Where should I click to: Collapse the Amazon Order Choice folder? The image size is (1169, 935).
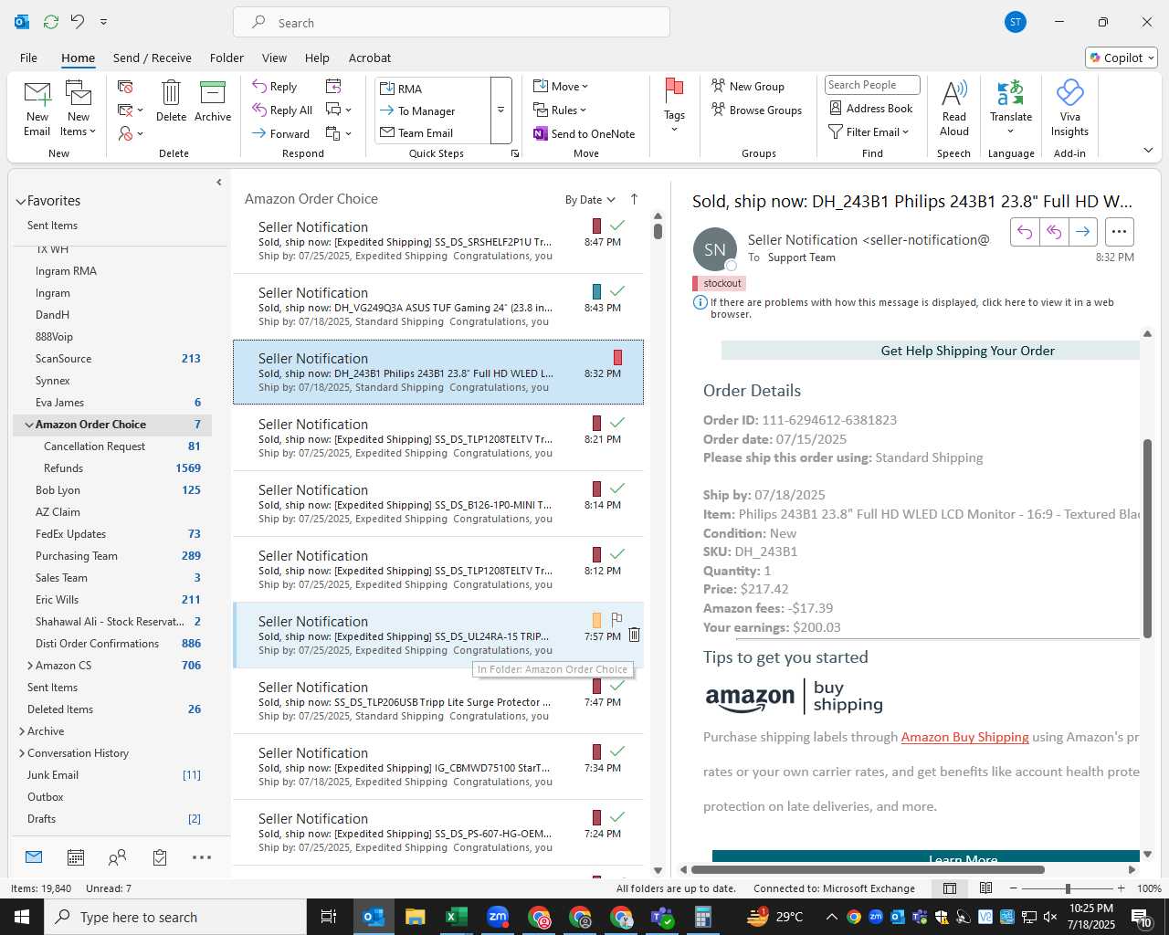tap(29, 425)
